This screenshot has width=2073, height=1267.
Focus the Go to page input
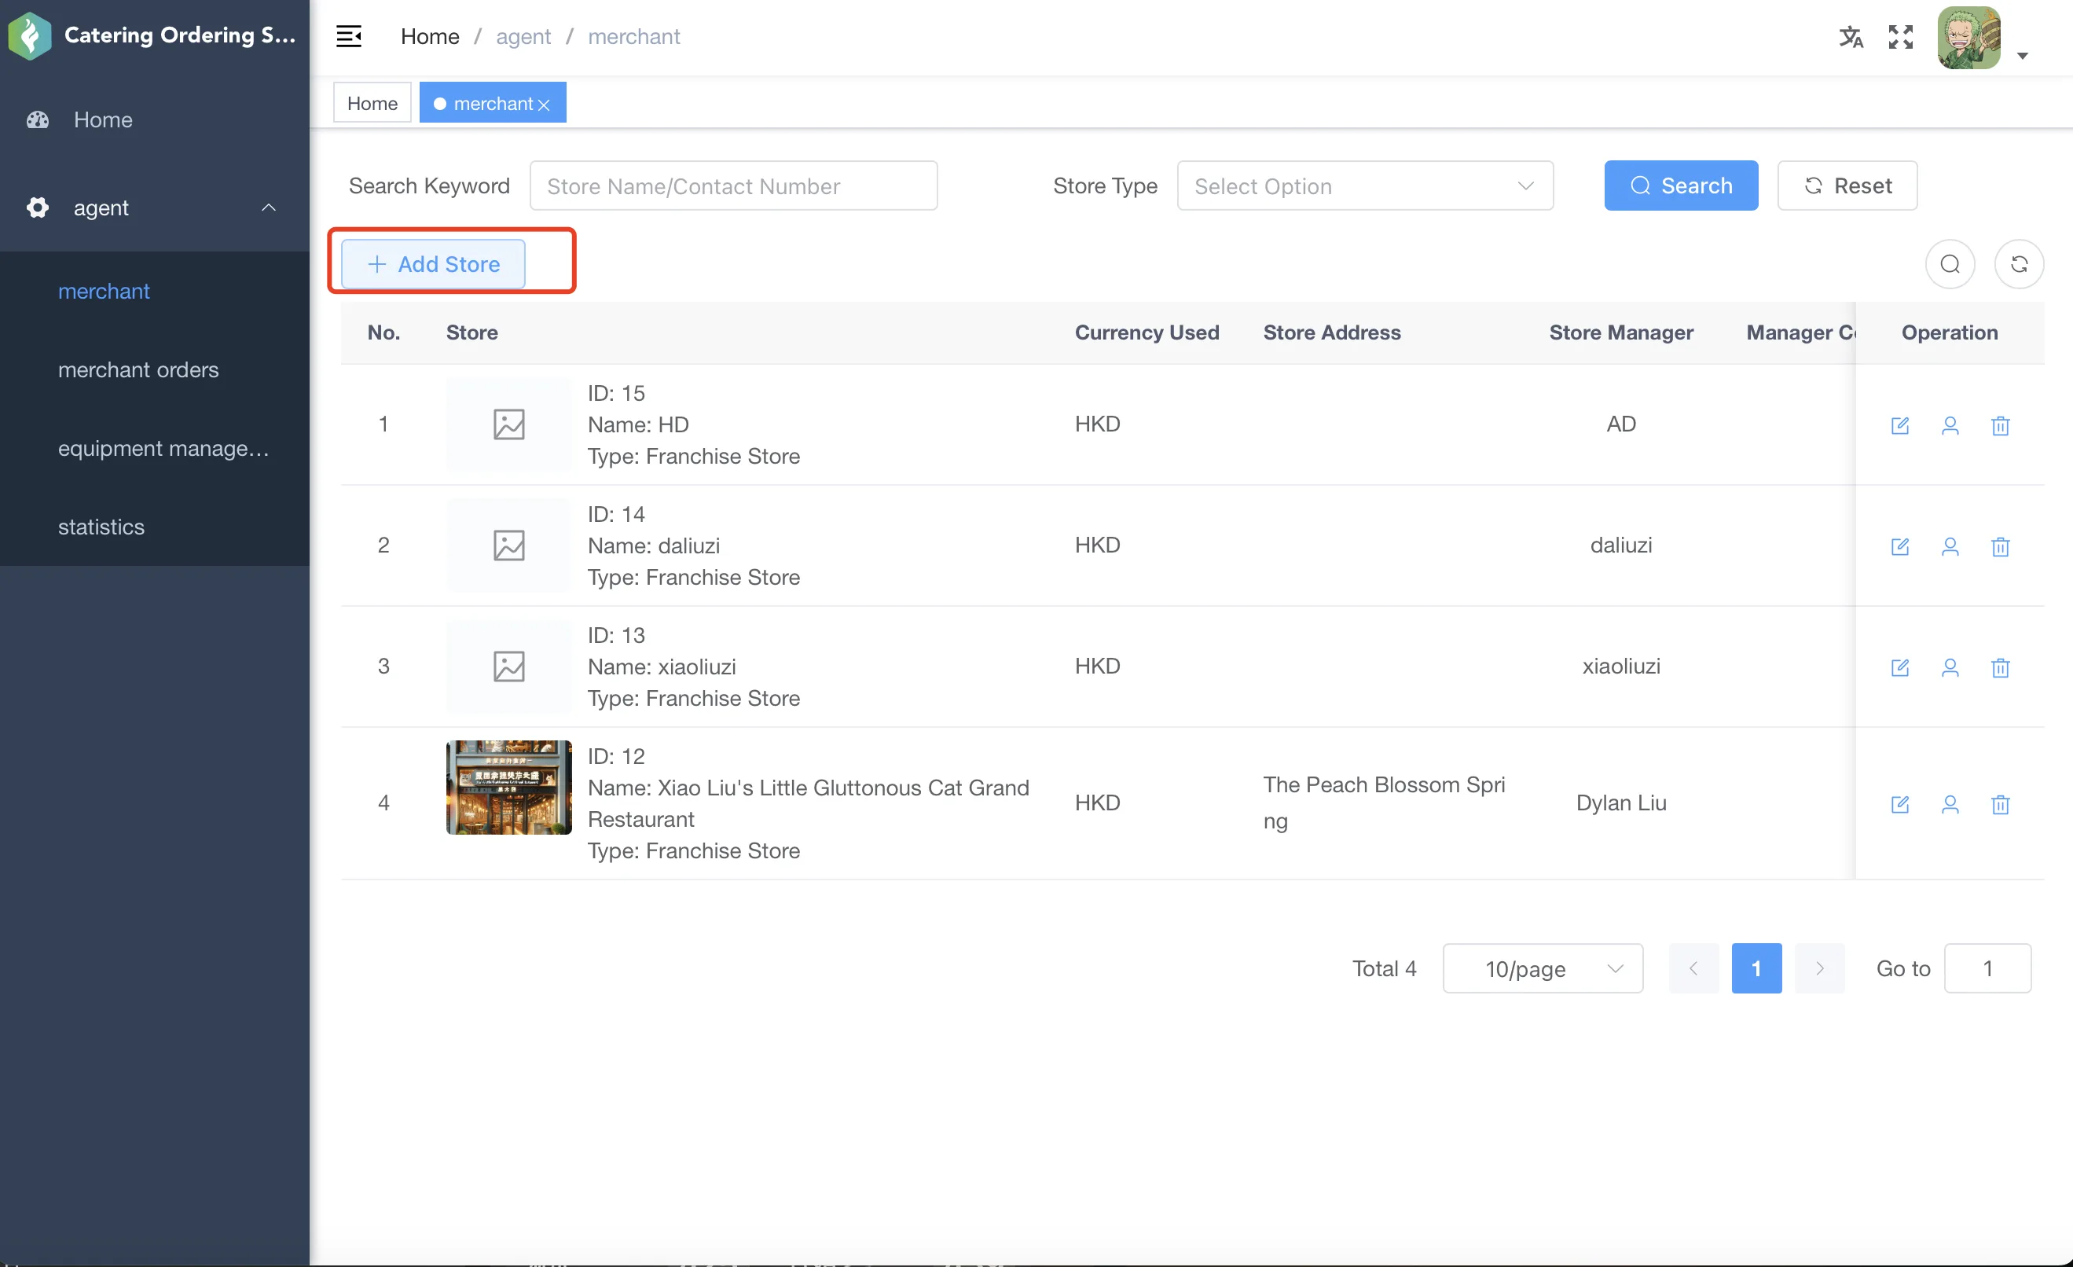click(x=1987, y=968)
